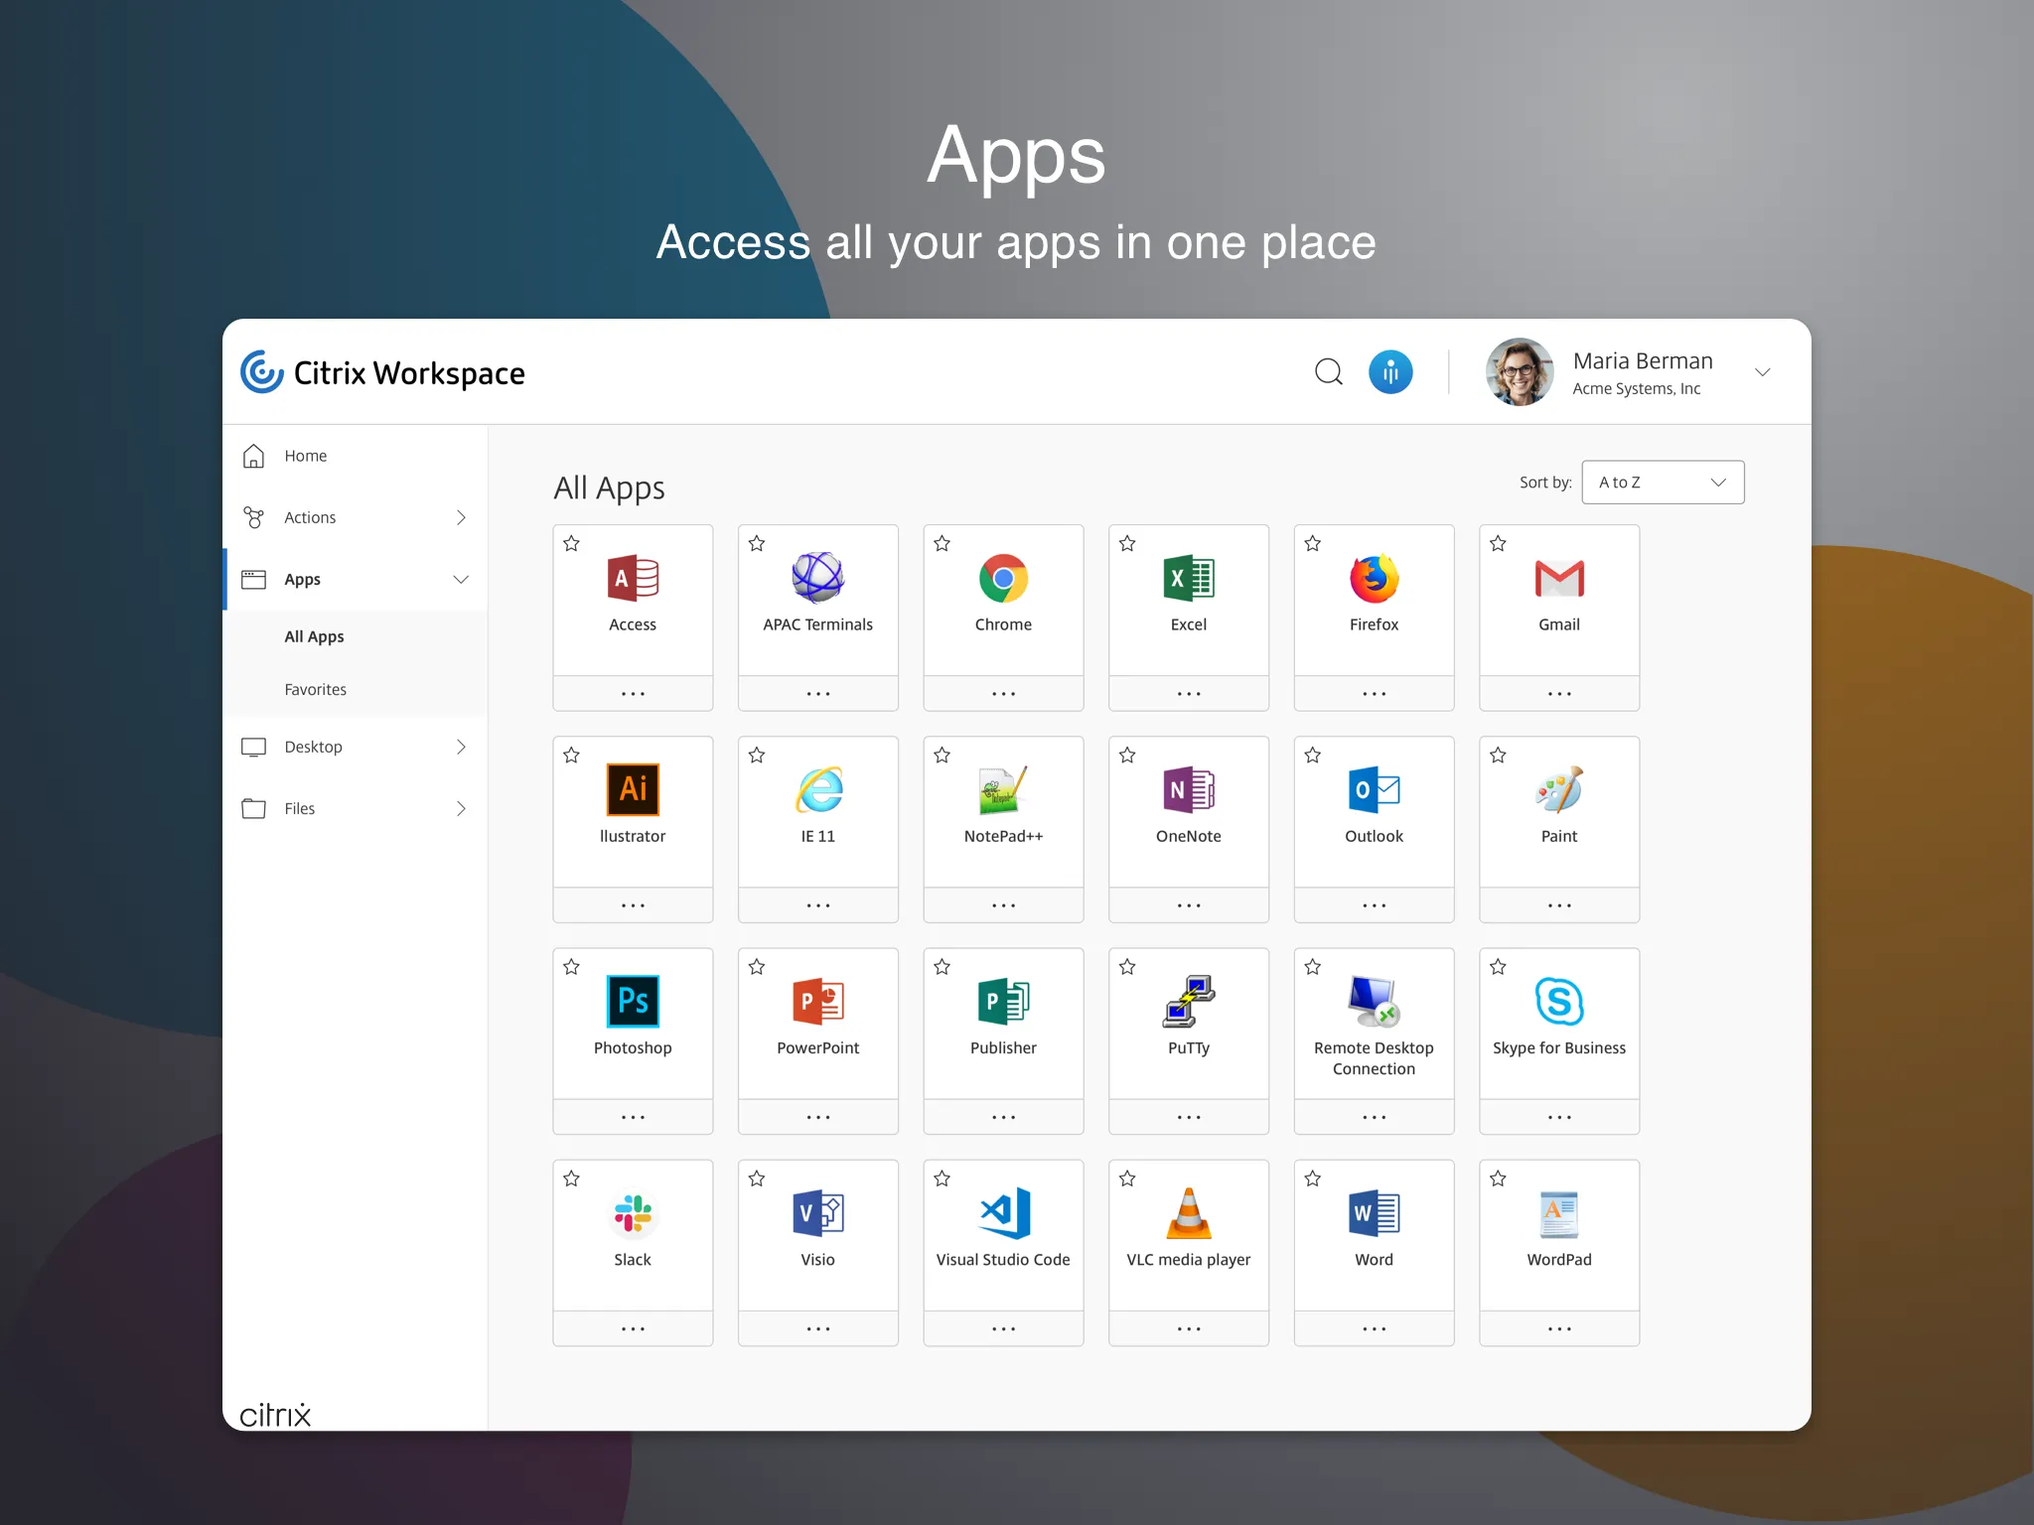Open the Citrix Workspace search
Screen dimensions: 2034x1525
coord(1328,372)
